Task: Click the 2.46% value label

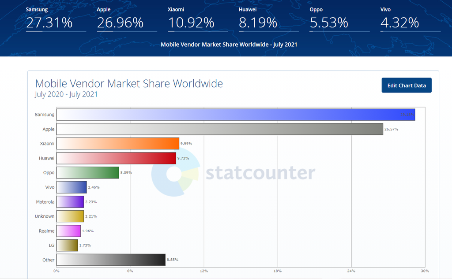Action: 94,187
